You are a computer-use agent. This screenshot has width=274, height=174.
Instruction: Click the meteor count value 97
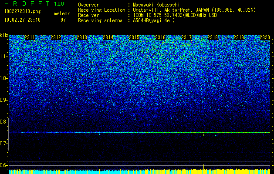coord(63,20)
